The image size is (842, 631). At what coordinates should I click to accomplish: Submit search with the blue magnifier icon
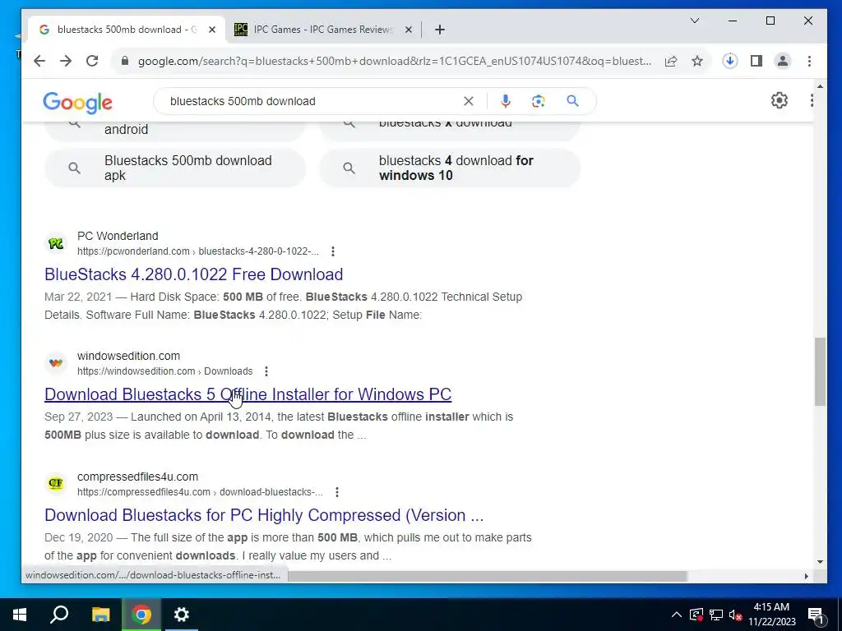coord(572,101)
